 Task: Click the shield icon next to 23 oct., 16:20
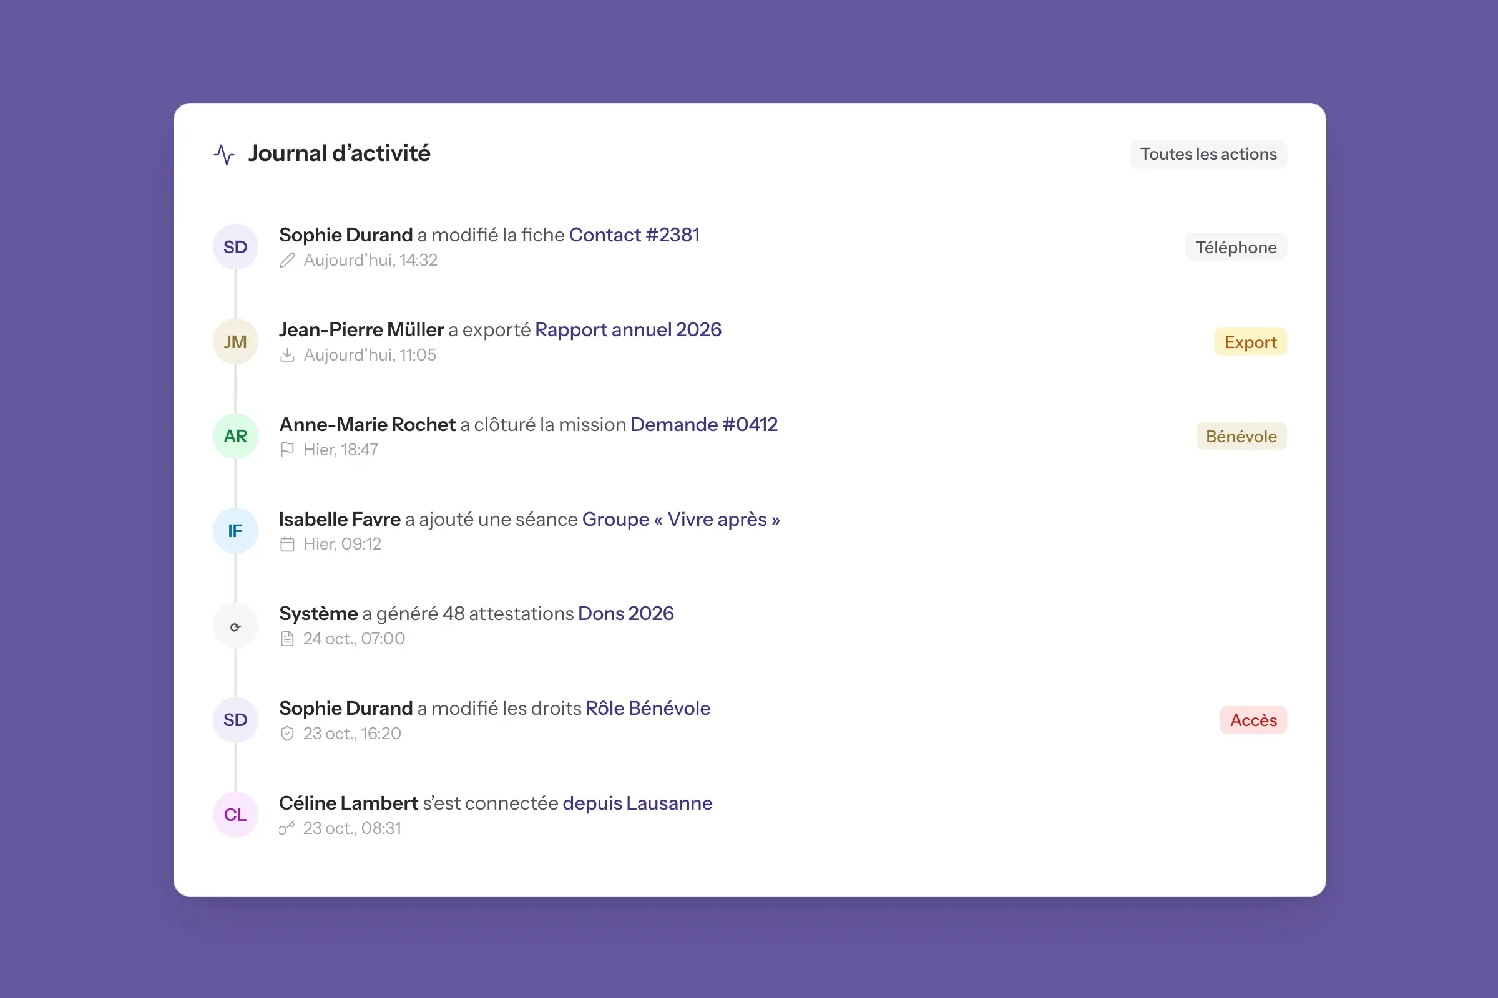click(287, 734)
